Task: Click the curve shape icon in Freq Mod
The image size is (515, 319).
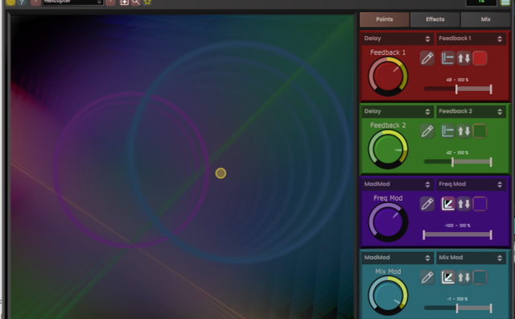Action: 447,204
